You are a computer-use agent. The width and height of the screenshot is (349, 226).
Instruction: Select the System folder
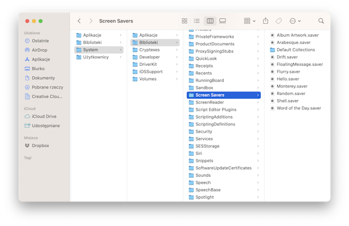click(99, 50)
